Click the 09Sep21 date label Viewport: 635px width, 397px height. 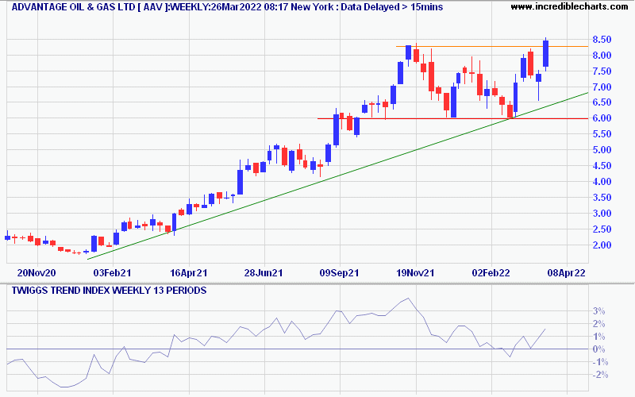[340, 273]
